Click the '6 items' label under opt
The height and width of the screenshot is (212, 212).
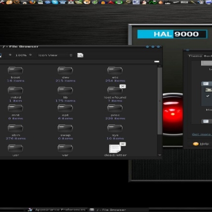point(65,118)
